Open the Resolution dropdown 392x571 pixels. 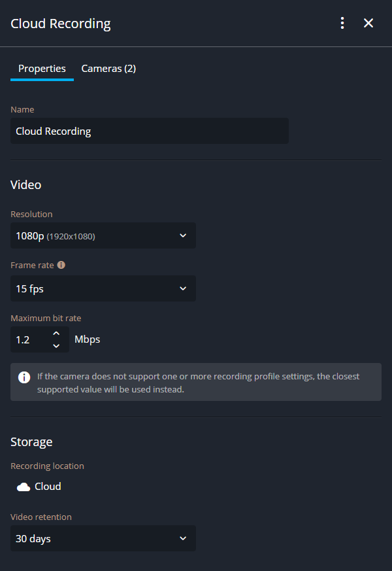pos(103,235)
